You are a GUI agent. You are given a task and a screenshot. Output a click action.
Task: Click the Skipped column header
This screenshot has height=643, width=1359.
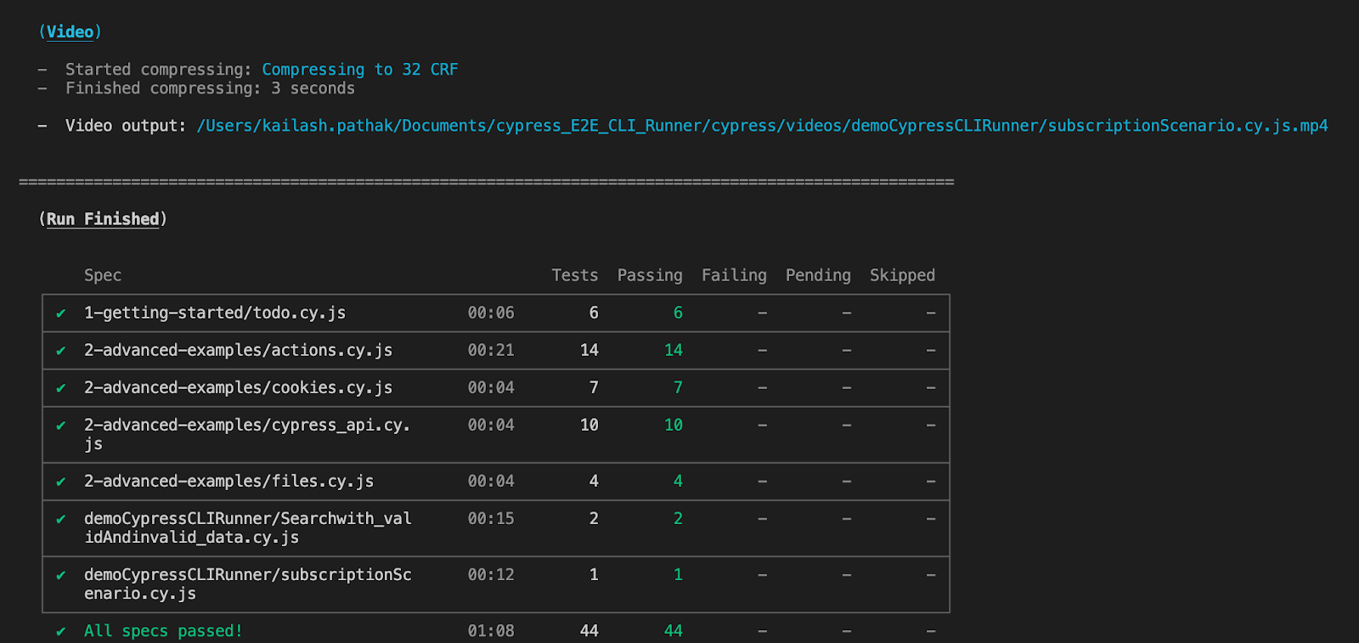(902, 275)
